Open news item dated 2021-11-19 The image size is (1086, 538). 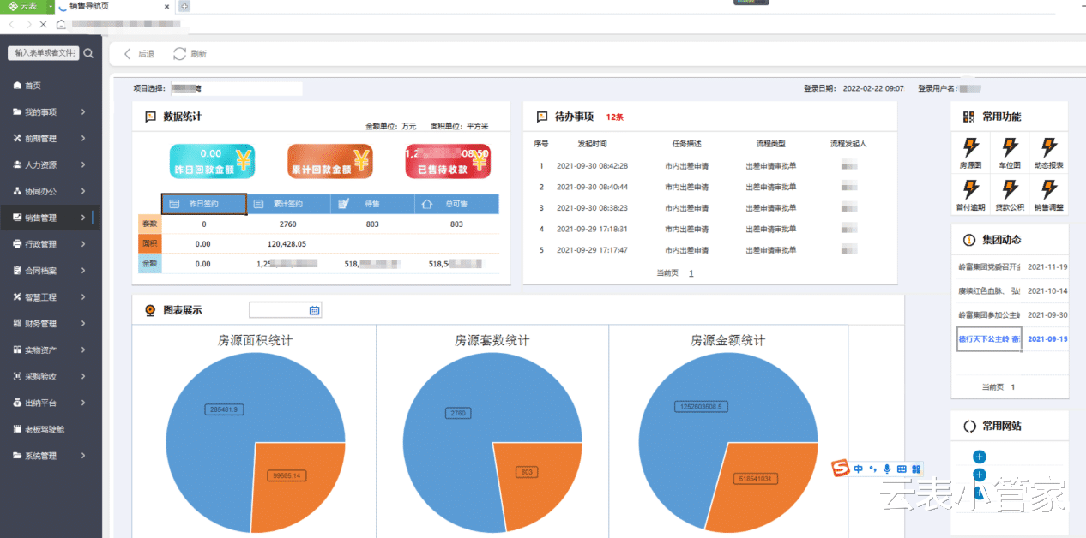tap(1012, 266)
